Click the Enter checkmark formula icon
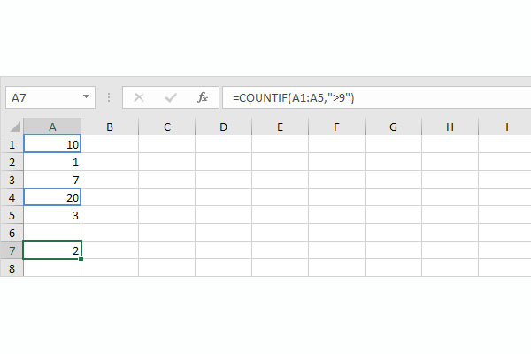The width and height of the screenshot is (531, 354). 171,97
